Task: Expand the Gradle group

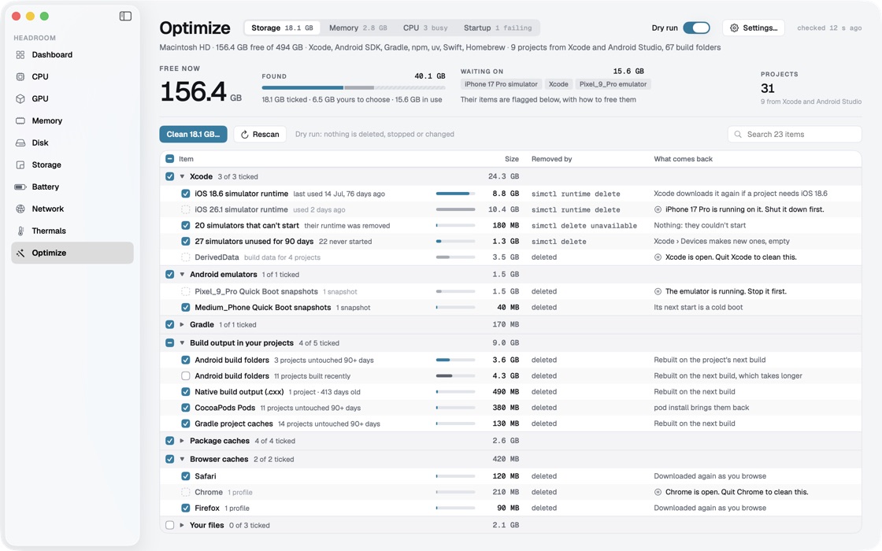Action: 182,324
